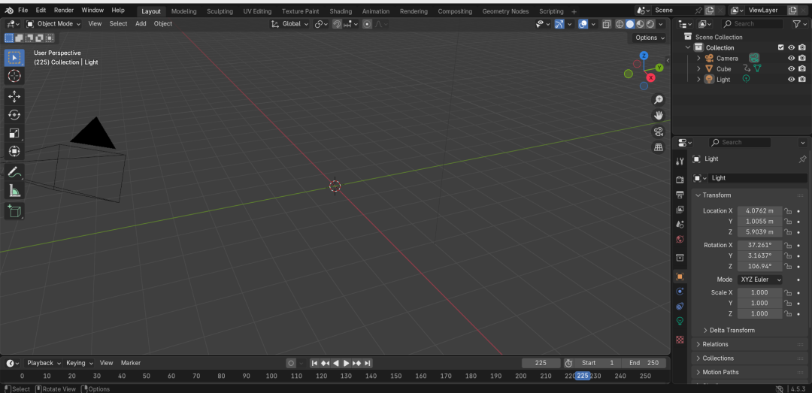Hide Light in viewport via eye icon
Screen dimensions: 812x393
(791, 79)
